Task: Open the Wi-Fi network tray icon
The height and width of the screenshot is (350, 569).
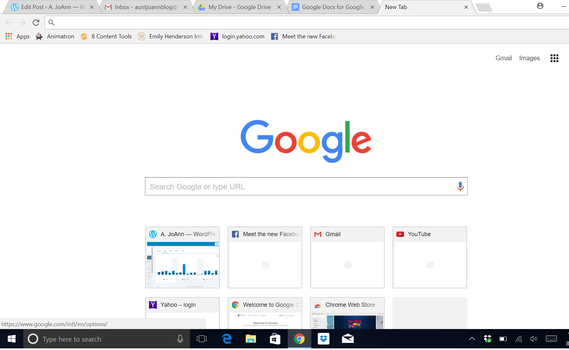Action: pyautogui.click(x=519, y=339)
